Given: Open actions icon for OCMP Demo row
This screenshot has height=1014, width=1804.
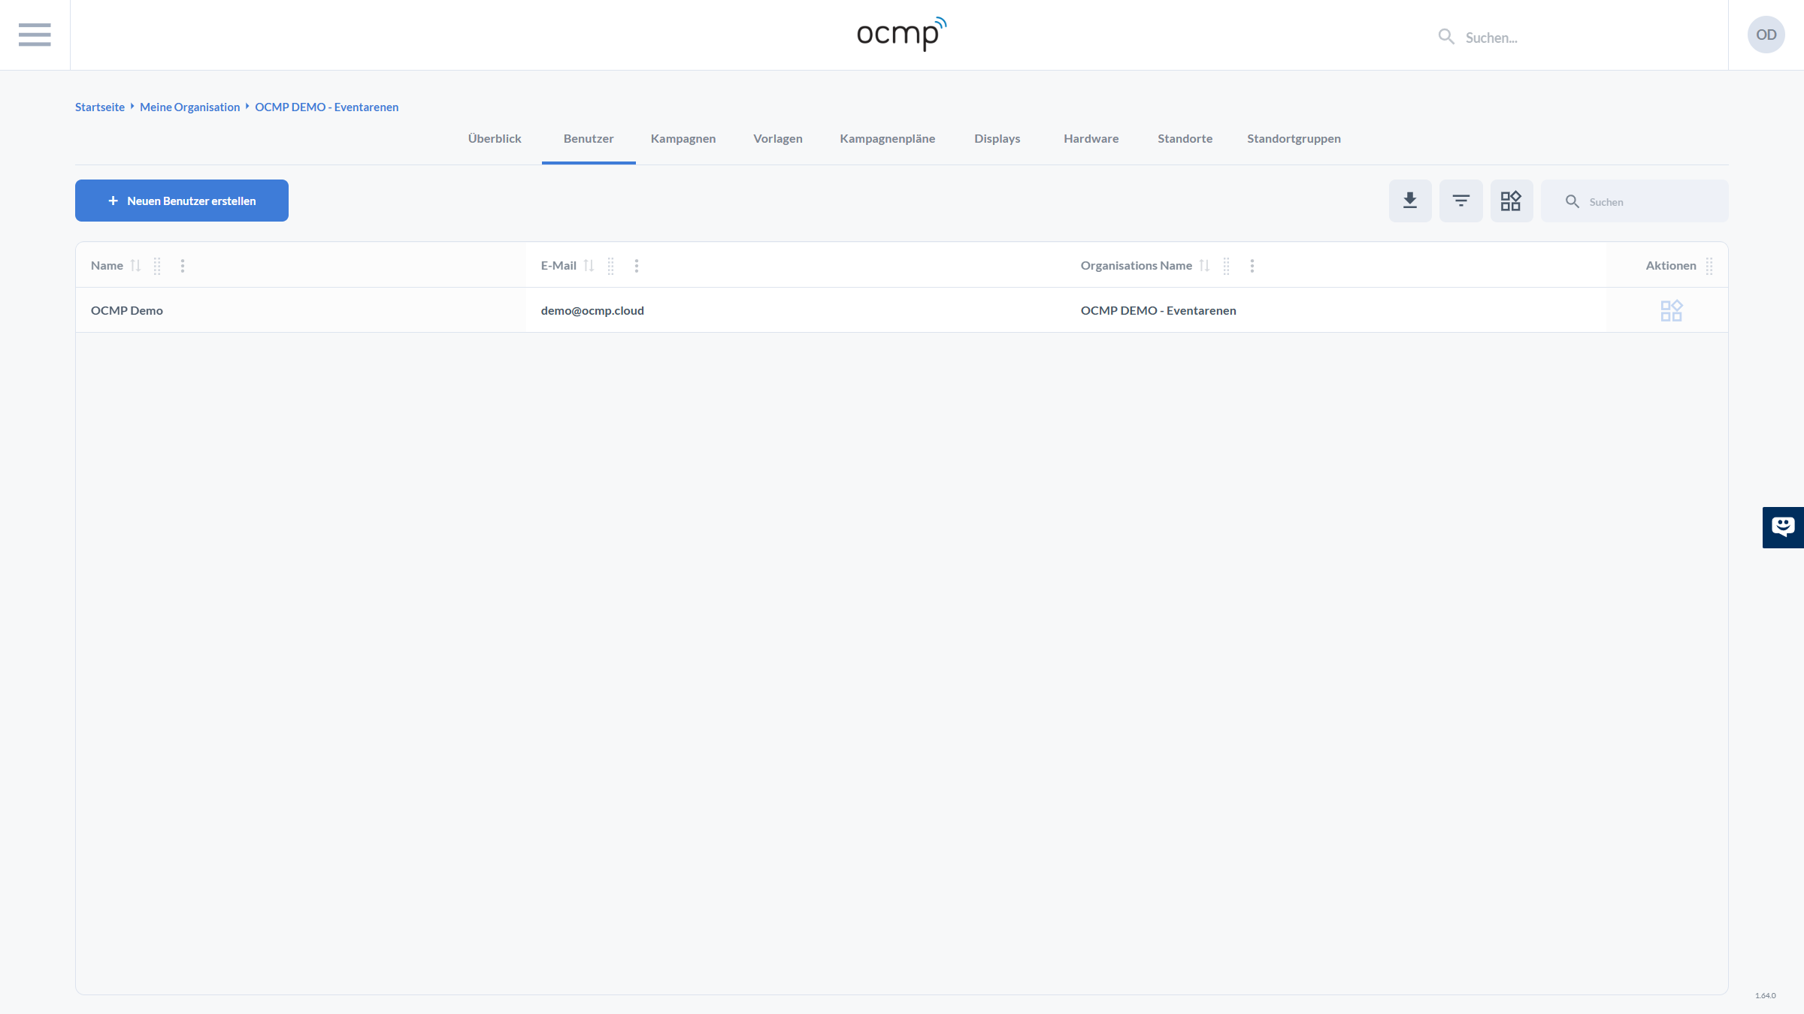Looking at the screenshot, I should tap(1671, 310).
